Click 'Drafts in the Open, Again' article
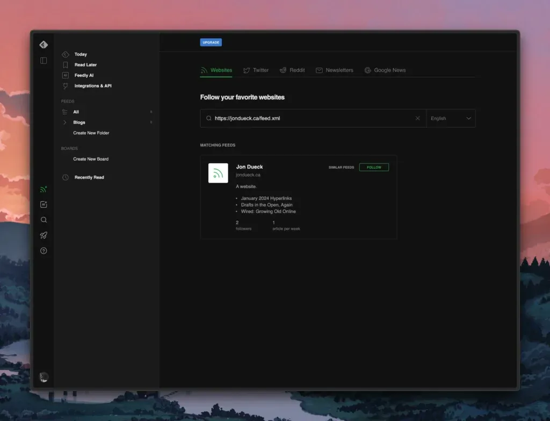The width and height of the screenshot is (550, 421). click(266, 205)
